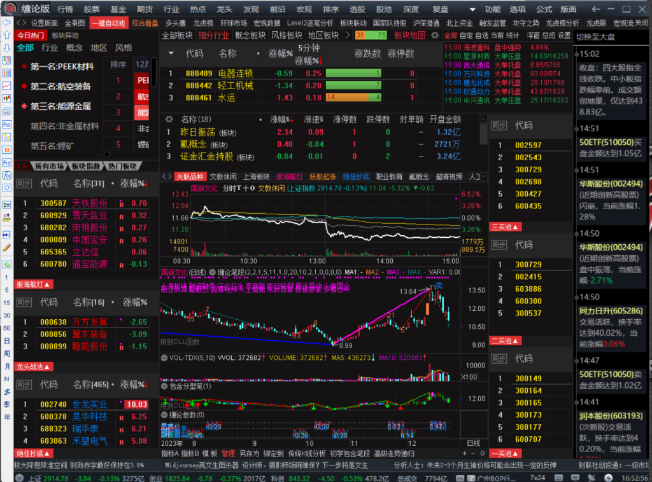Viewport: 652px width, 482px height.
Task: Toggle 同步 sync button in 名称(31) list
Action: 24,184
